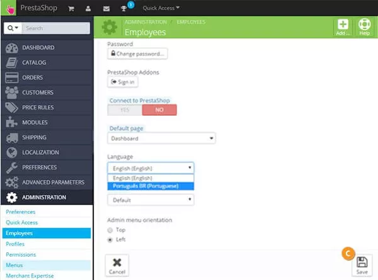
Task: Open the customer person icon in top bar
Action: tap(88, 9)
